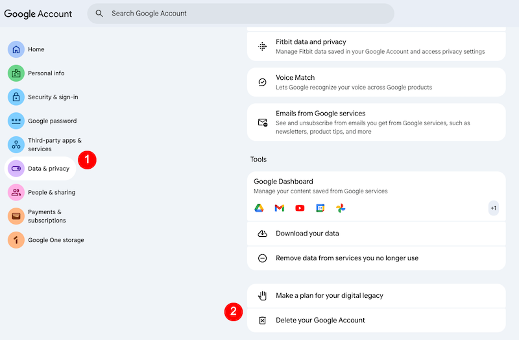
Task: Click the People & sharing icon
Action: coord(16,192)
